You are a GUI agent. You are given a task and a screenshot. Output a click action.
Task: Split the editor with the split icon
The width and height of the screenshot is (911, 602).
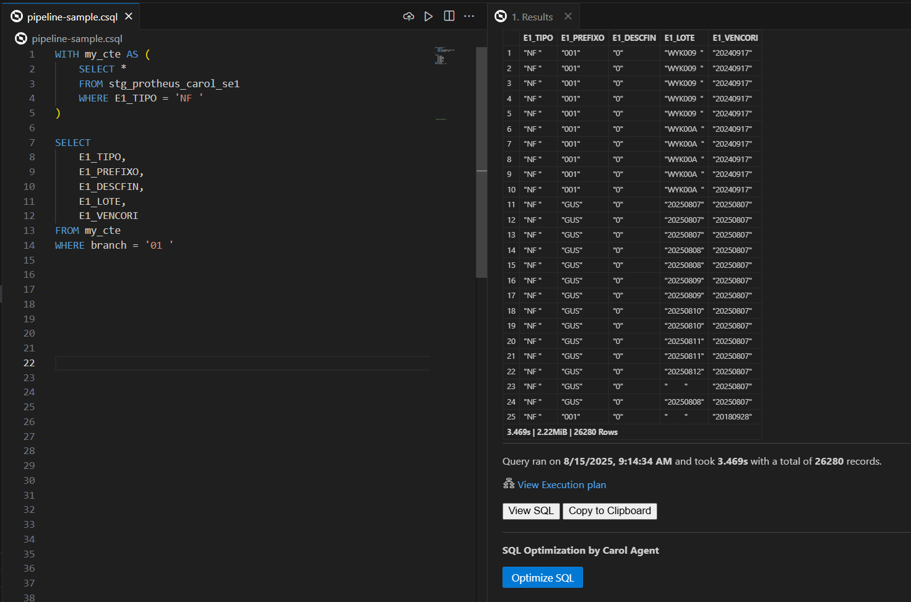(449, 16)
